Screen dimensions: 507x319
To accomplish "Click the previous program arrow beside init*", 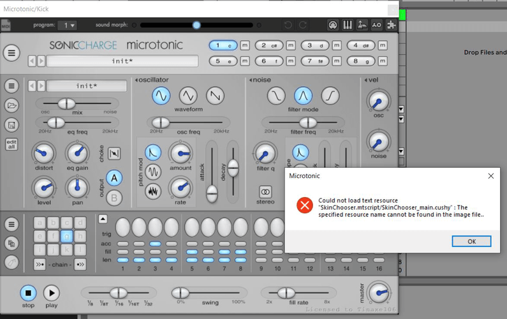I will tap(32, 61).
